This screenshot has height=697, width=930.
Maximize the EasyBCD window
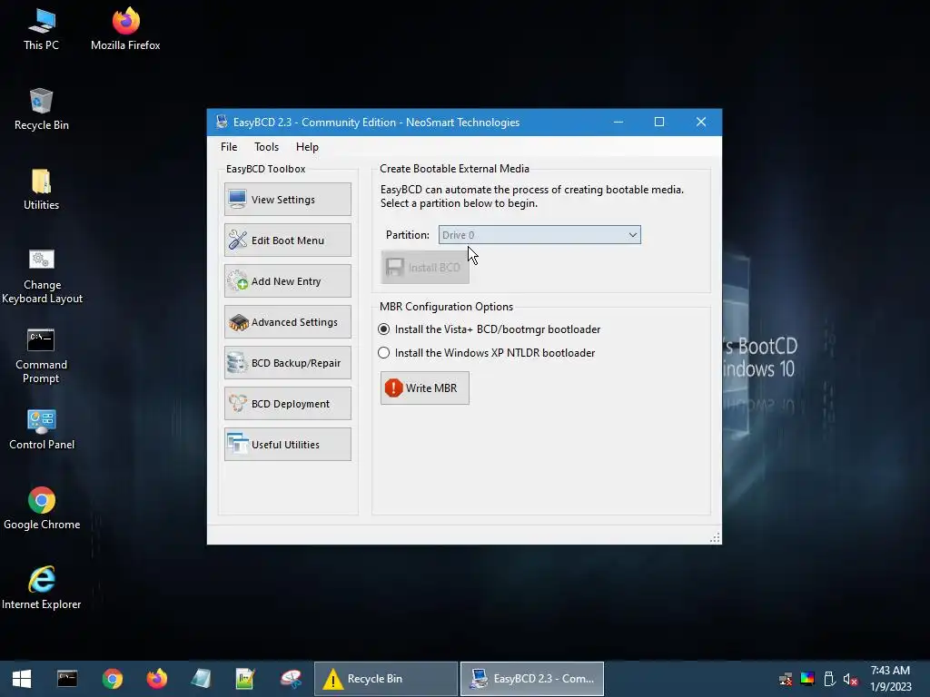(659, 123)
